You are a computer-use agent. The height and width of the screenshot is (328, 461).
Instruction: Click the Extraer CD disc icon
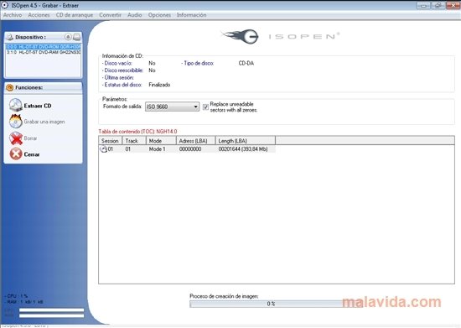(16, 106)
